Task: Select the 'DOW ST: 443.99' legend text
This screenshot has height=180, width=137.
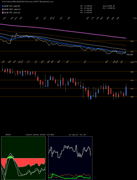Action: pos(12,6)
